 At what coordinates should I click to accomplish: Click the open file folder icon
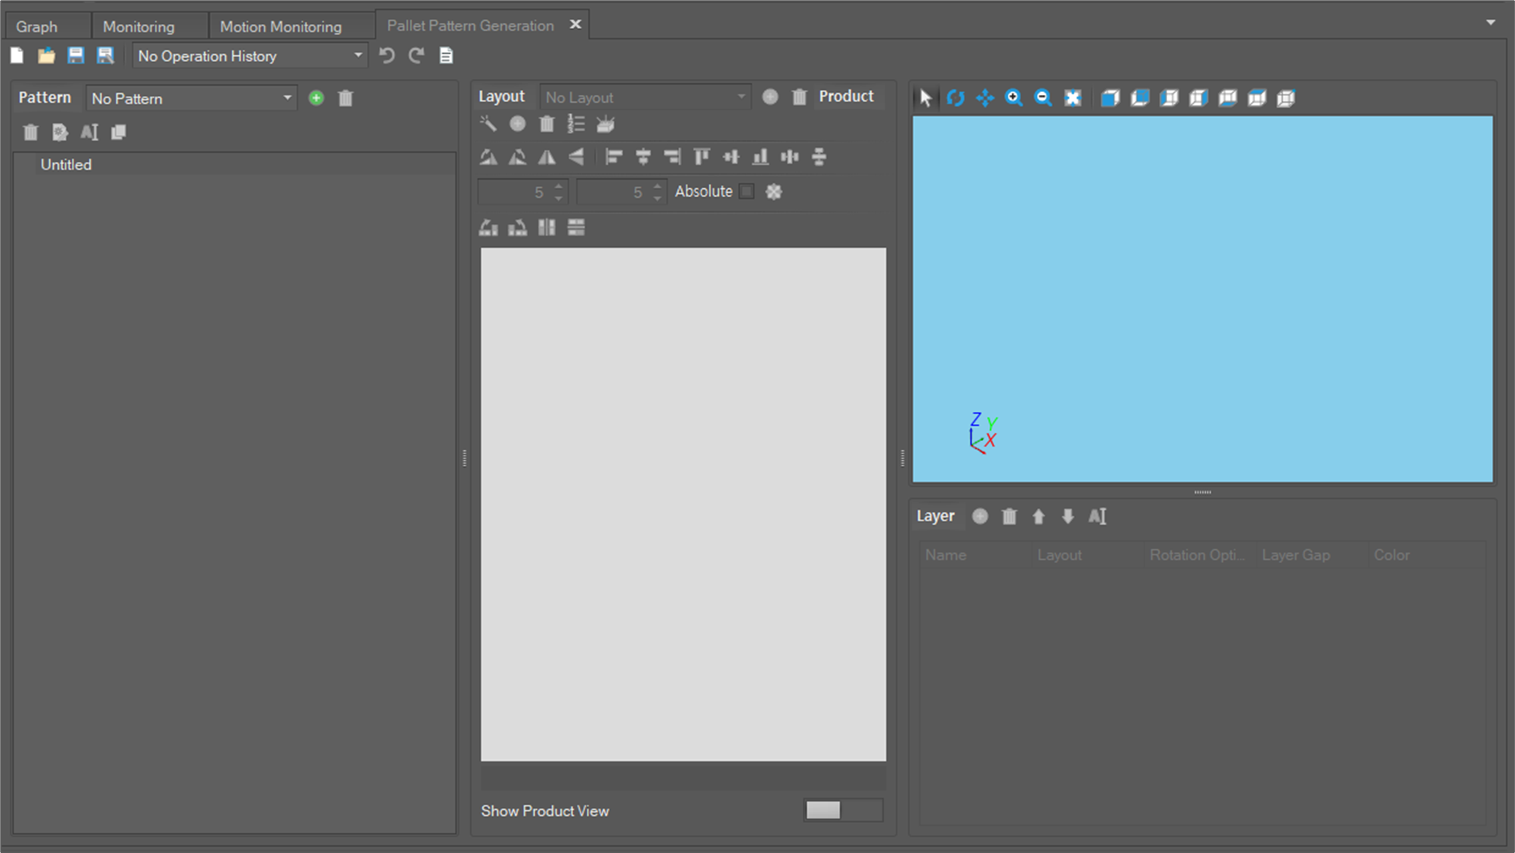click(46, 56)
